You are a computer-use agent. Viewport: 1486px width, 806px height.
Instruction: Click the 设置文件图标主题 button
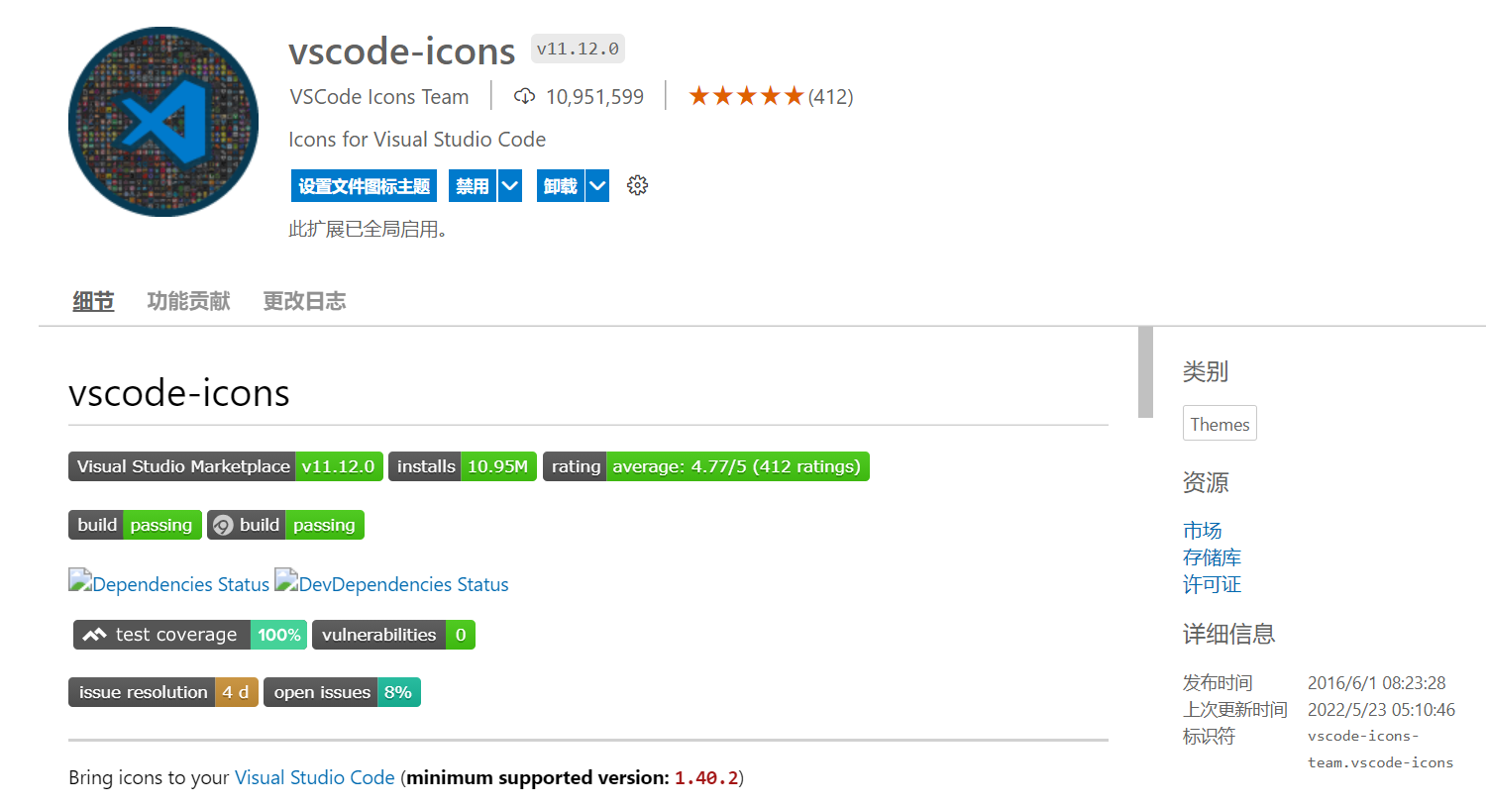pos(364,185)
